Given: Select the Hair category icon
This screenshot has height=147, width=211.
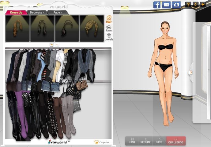Looking at the screenshot, I should (109, 19).
